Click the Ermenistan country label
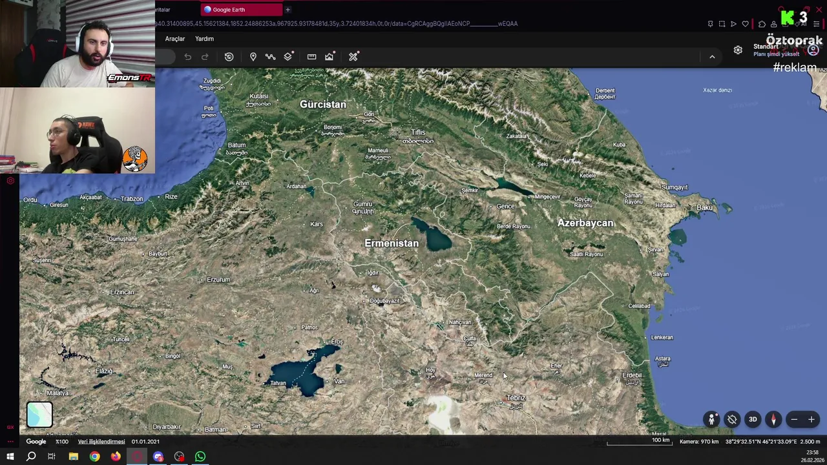Image resolution: width=827 pixels, height=465 pixels. pyautogui.click(x=392, y=243)
